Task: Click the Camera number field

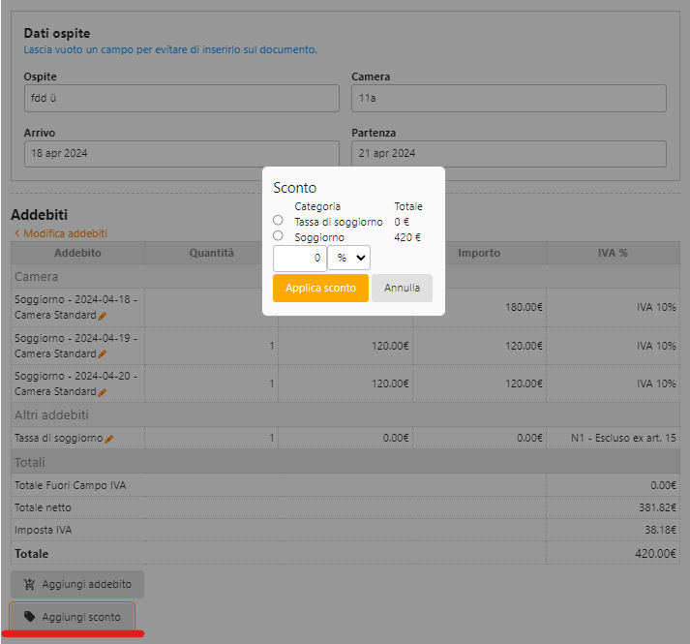Action: 508,98
